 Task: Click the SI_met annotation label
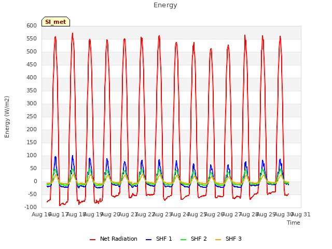(56, 22)
